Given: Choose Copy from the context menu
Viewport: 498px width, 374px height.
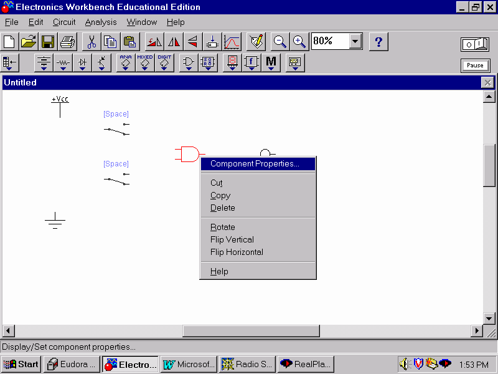Looking at the screenshot, I should [x=258, y=195].
